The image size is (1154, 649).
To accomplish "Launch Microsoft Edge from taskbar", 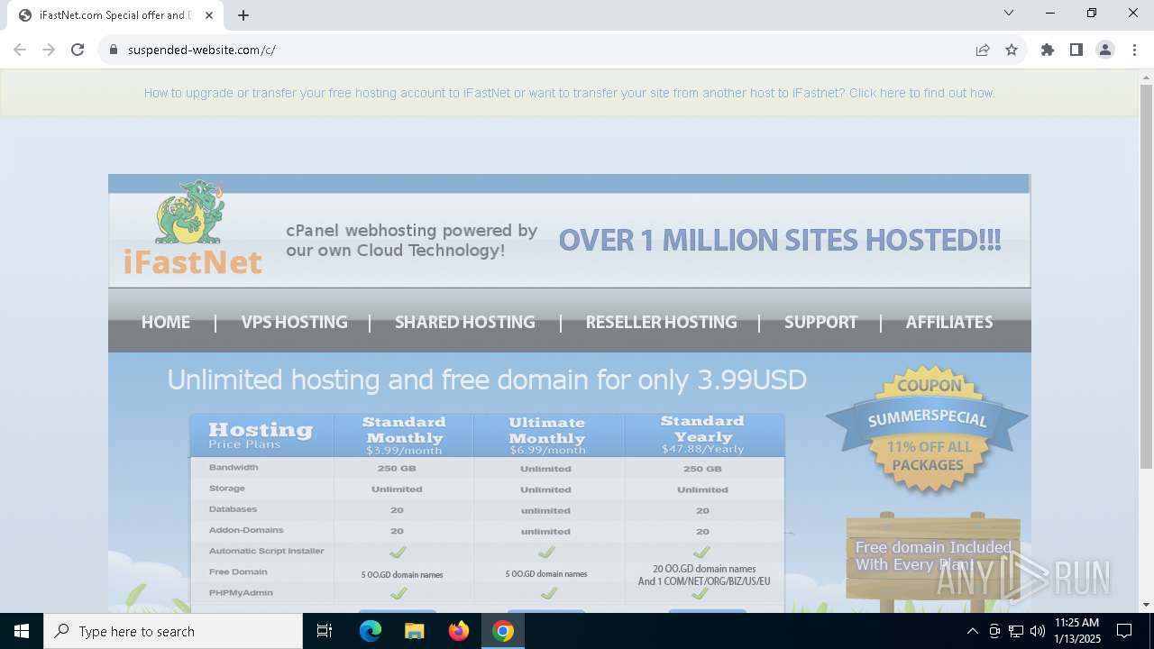I will pos(371,631).
